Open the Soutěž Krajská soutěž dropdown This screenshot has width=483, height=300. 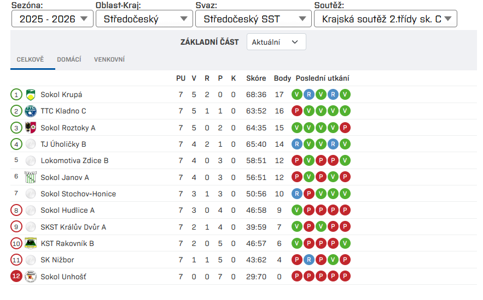(385, 19)
